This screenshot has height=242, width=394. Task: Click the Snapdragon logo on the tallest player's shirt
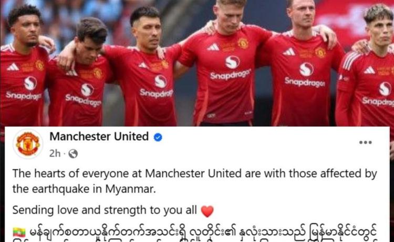click(231, 68)
